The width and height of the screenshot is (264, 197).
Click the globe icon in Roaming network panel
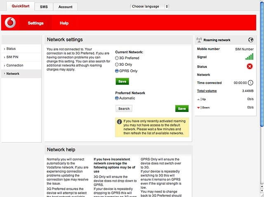[251, 40]
